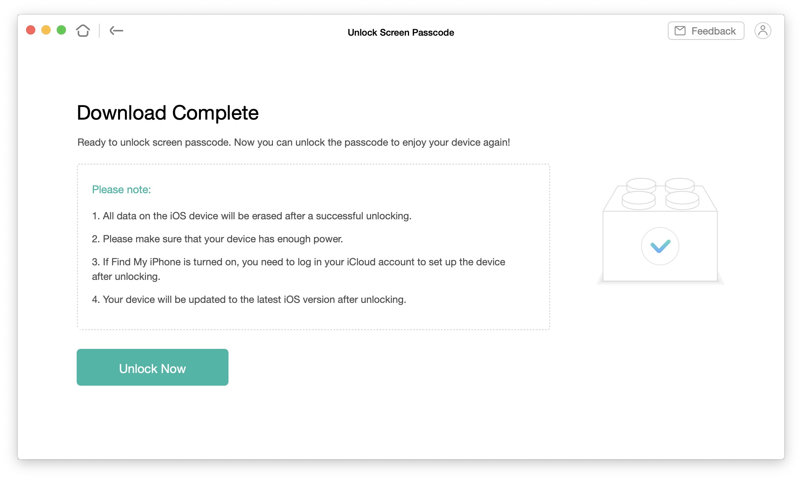Image resolution: width=802 pixels, height=480 pixels.
Task: Click note 1 about data being erased
Action: [x=251, y=216]
